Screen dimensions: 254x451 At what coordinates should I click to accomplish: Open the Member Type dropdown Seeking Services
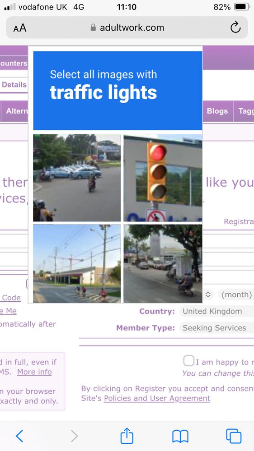click(216, 328)
